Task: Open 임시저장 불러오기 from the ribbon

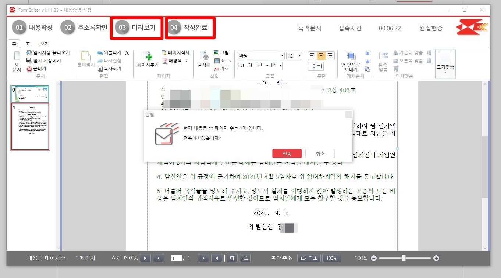Action: click(48, 53)
